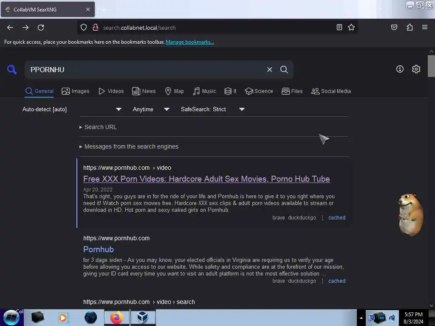Click the Manage bookmarks link
The image size is (435, 326).
(x=190, y=42)
